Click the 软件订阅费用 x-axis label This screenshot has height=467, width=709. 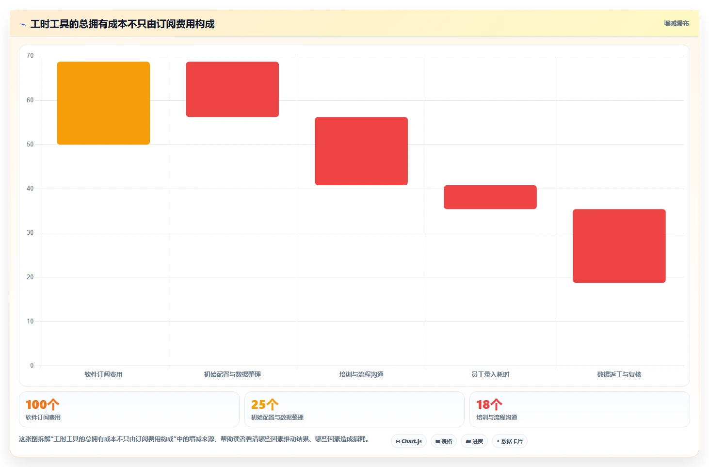pos(103,374)
